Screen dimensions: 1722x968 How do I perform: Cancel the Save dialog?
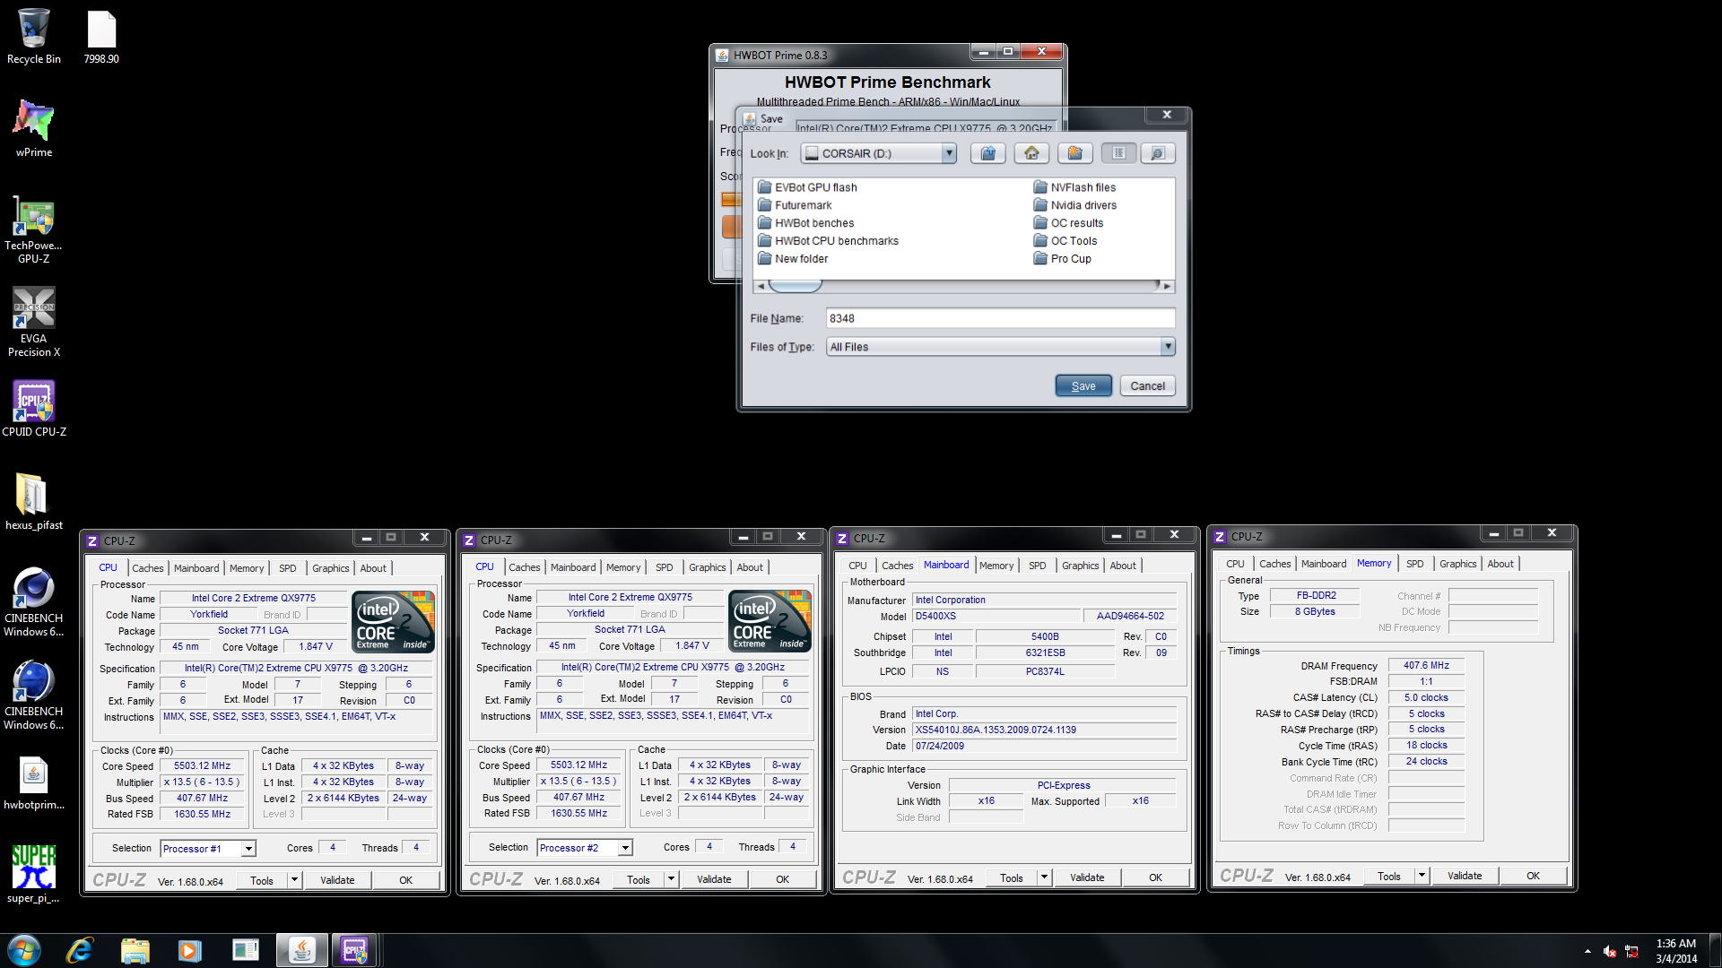(1147, 386)
